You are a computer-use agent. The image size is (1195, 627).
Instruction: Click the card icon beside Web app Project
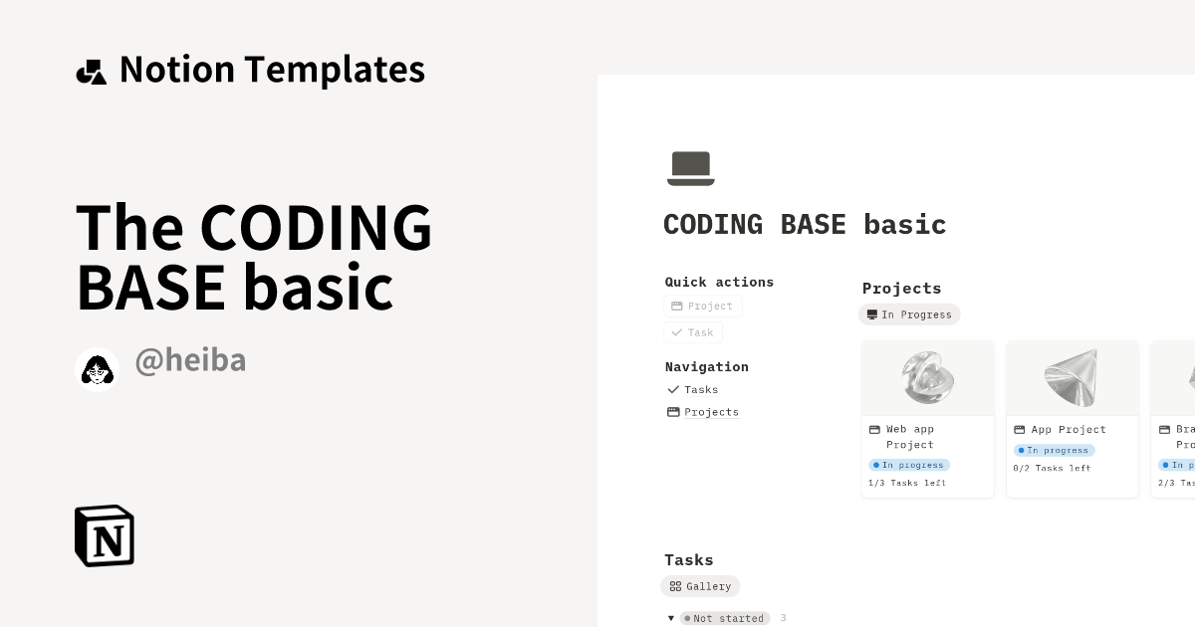tap(874, 429)
